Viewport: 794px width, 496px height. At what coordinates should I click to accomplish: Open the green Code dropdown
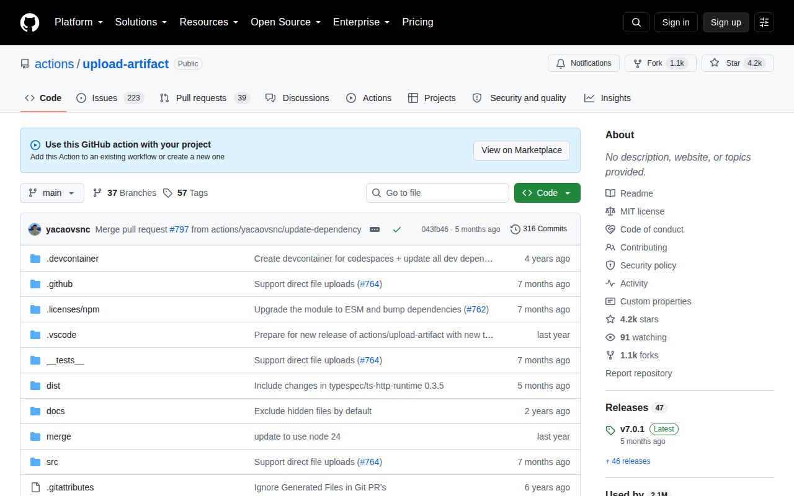[547, 193]
